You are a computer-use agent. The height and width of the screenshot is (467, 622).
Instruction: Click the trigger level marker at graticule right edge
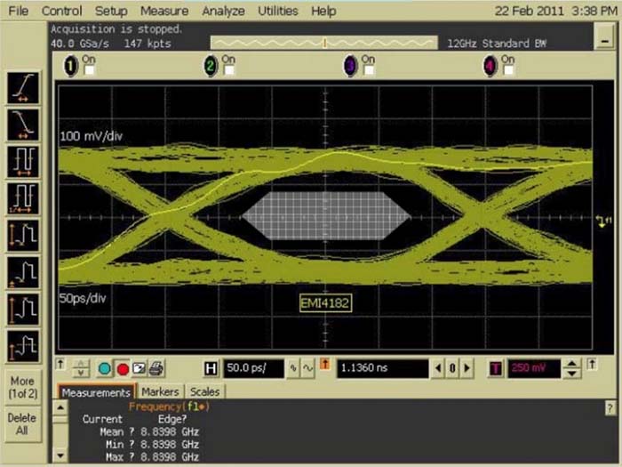tap(603, 221)
